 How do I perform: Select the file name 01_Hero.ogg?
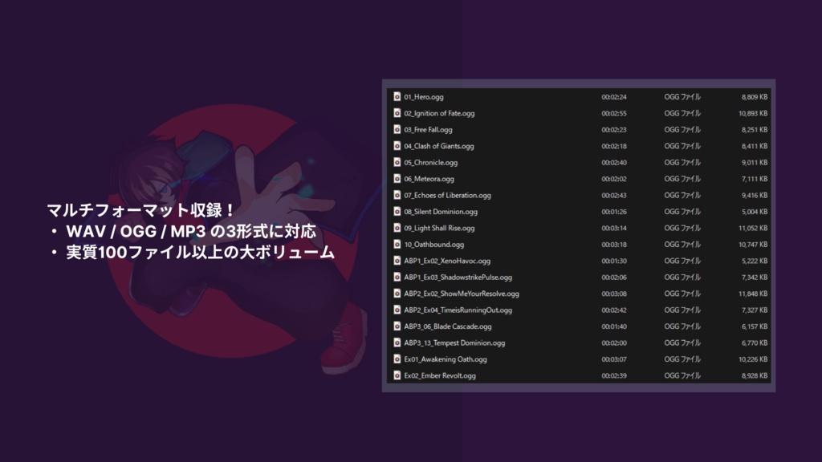point(424,97)
